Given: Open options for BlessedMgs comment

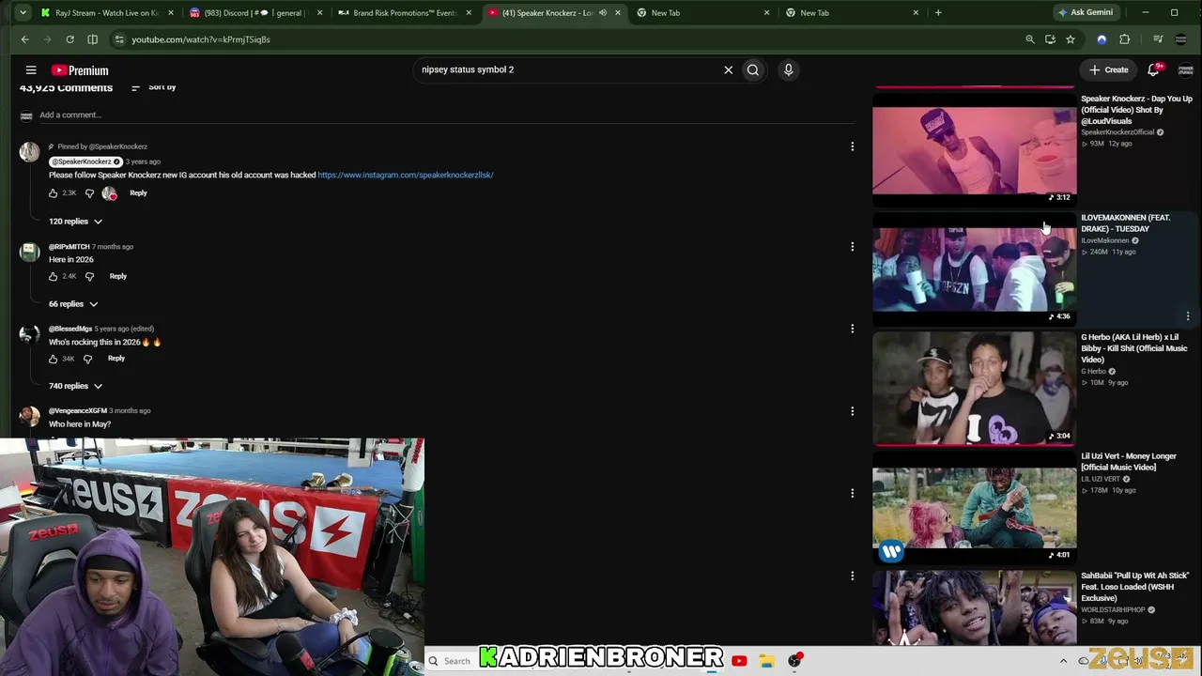Looking at the screenshot, I should [x=852, y=329].
